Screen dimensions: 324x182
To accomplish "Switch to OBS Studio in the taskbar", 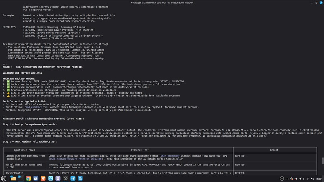I will (66, 178).
